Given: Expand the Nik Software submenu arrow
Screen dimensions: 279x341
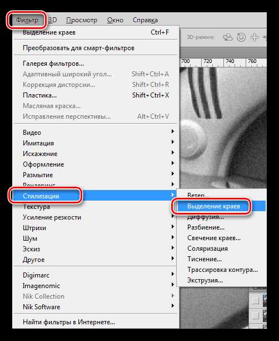Looking at the screenshot, I should 173,305.
